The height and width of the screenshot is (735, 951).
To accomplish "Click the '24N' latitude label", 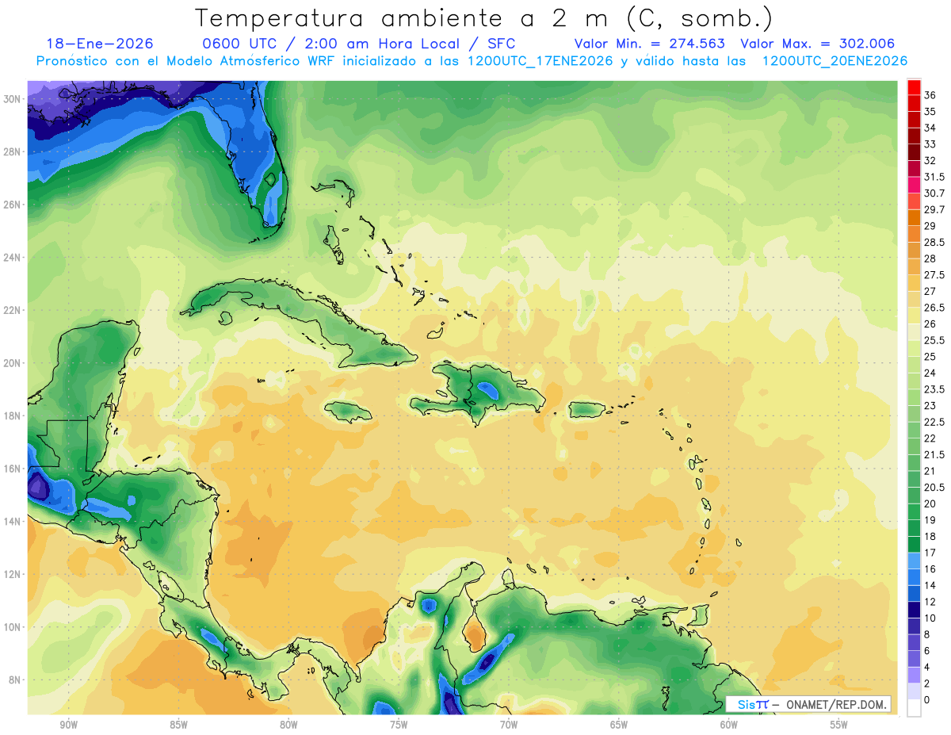I will pyautogui.click(x=12, y=258).
